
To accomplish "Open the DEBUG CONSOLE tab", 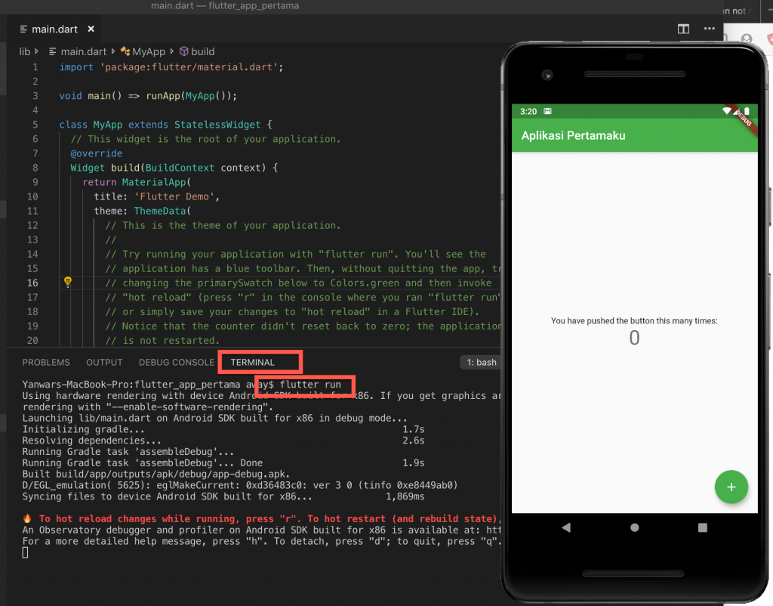I will pyautogui.click(x=176, y=363).
